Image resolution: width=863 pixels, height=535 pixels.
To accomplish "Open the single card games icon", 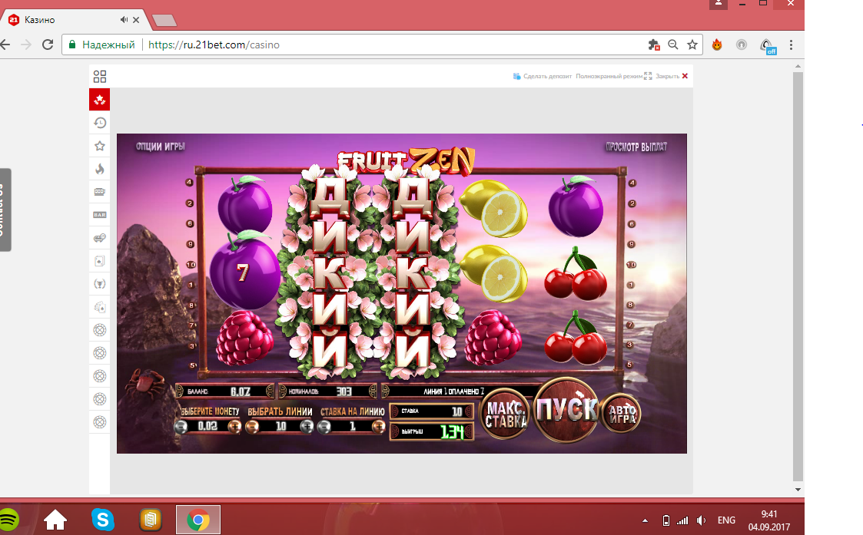I will tap(100, 261).
